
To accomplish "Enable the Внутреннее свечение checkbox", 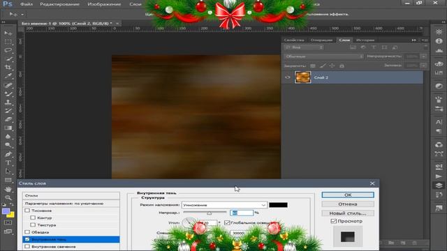I will [27, 246].
